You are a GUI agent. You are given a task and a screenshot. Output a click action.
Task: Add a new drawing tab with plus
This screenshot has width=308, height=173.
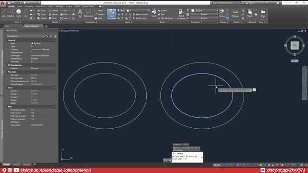point(46,26)
